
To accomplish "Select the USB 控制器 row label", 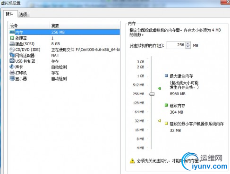I will [x=25, y=61].
